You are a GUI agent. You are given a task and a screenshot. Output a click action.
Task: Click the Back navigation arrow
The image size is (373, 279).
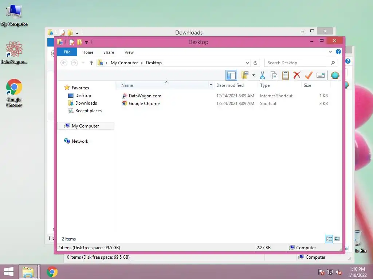64,63
